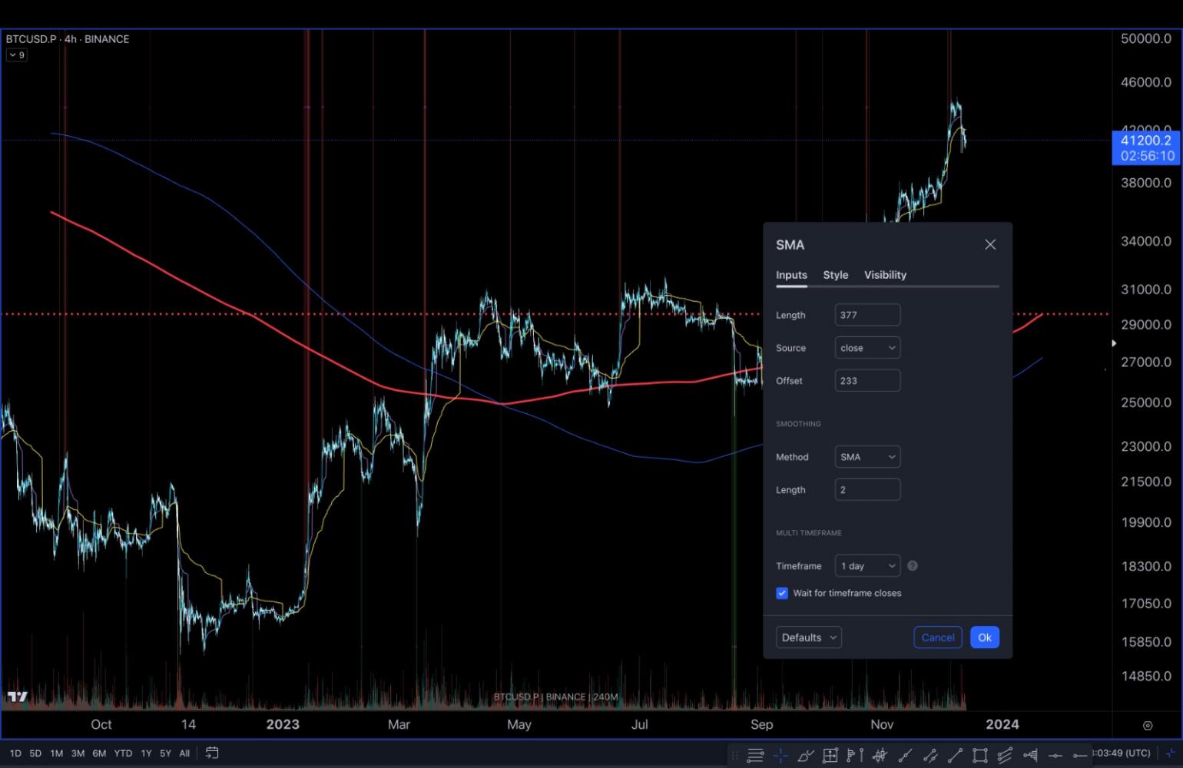
Task: Pick the parallel channel drawing tool
Action: tap(1004, 755)
